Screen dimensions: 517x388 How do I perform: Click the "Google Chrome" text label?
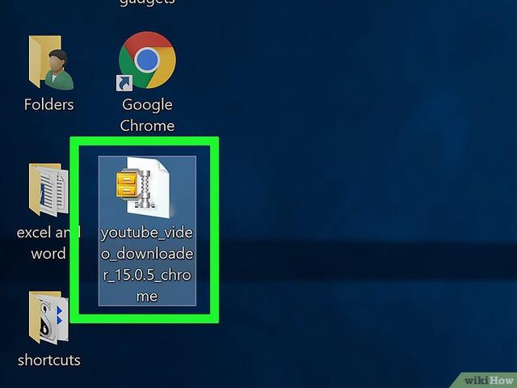(x=147, y=115)
